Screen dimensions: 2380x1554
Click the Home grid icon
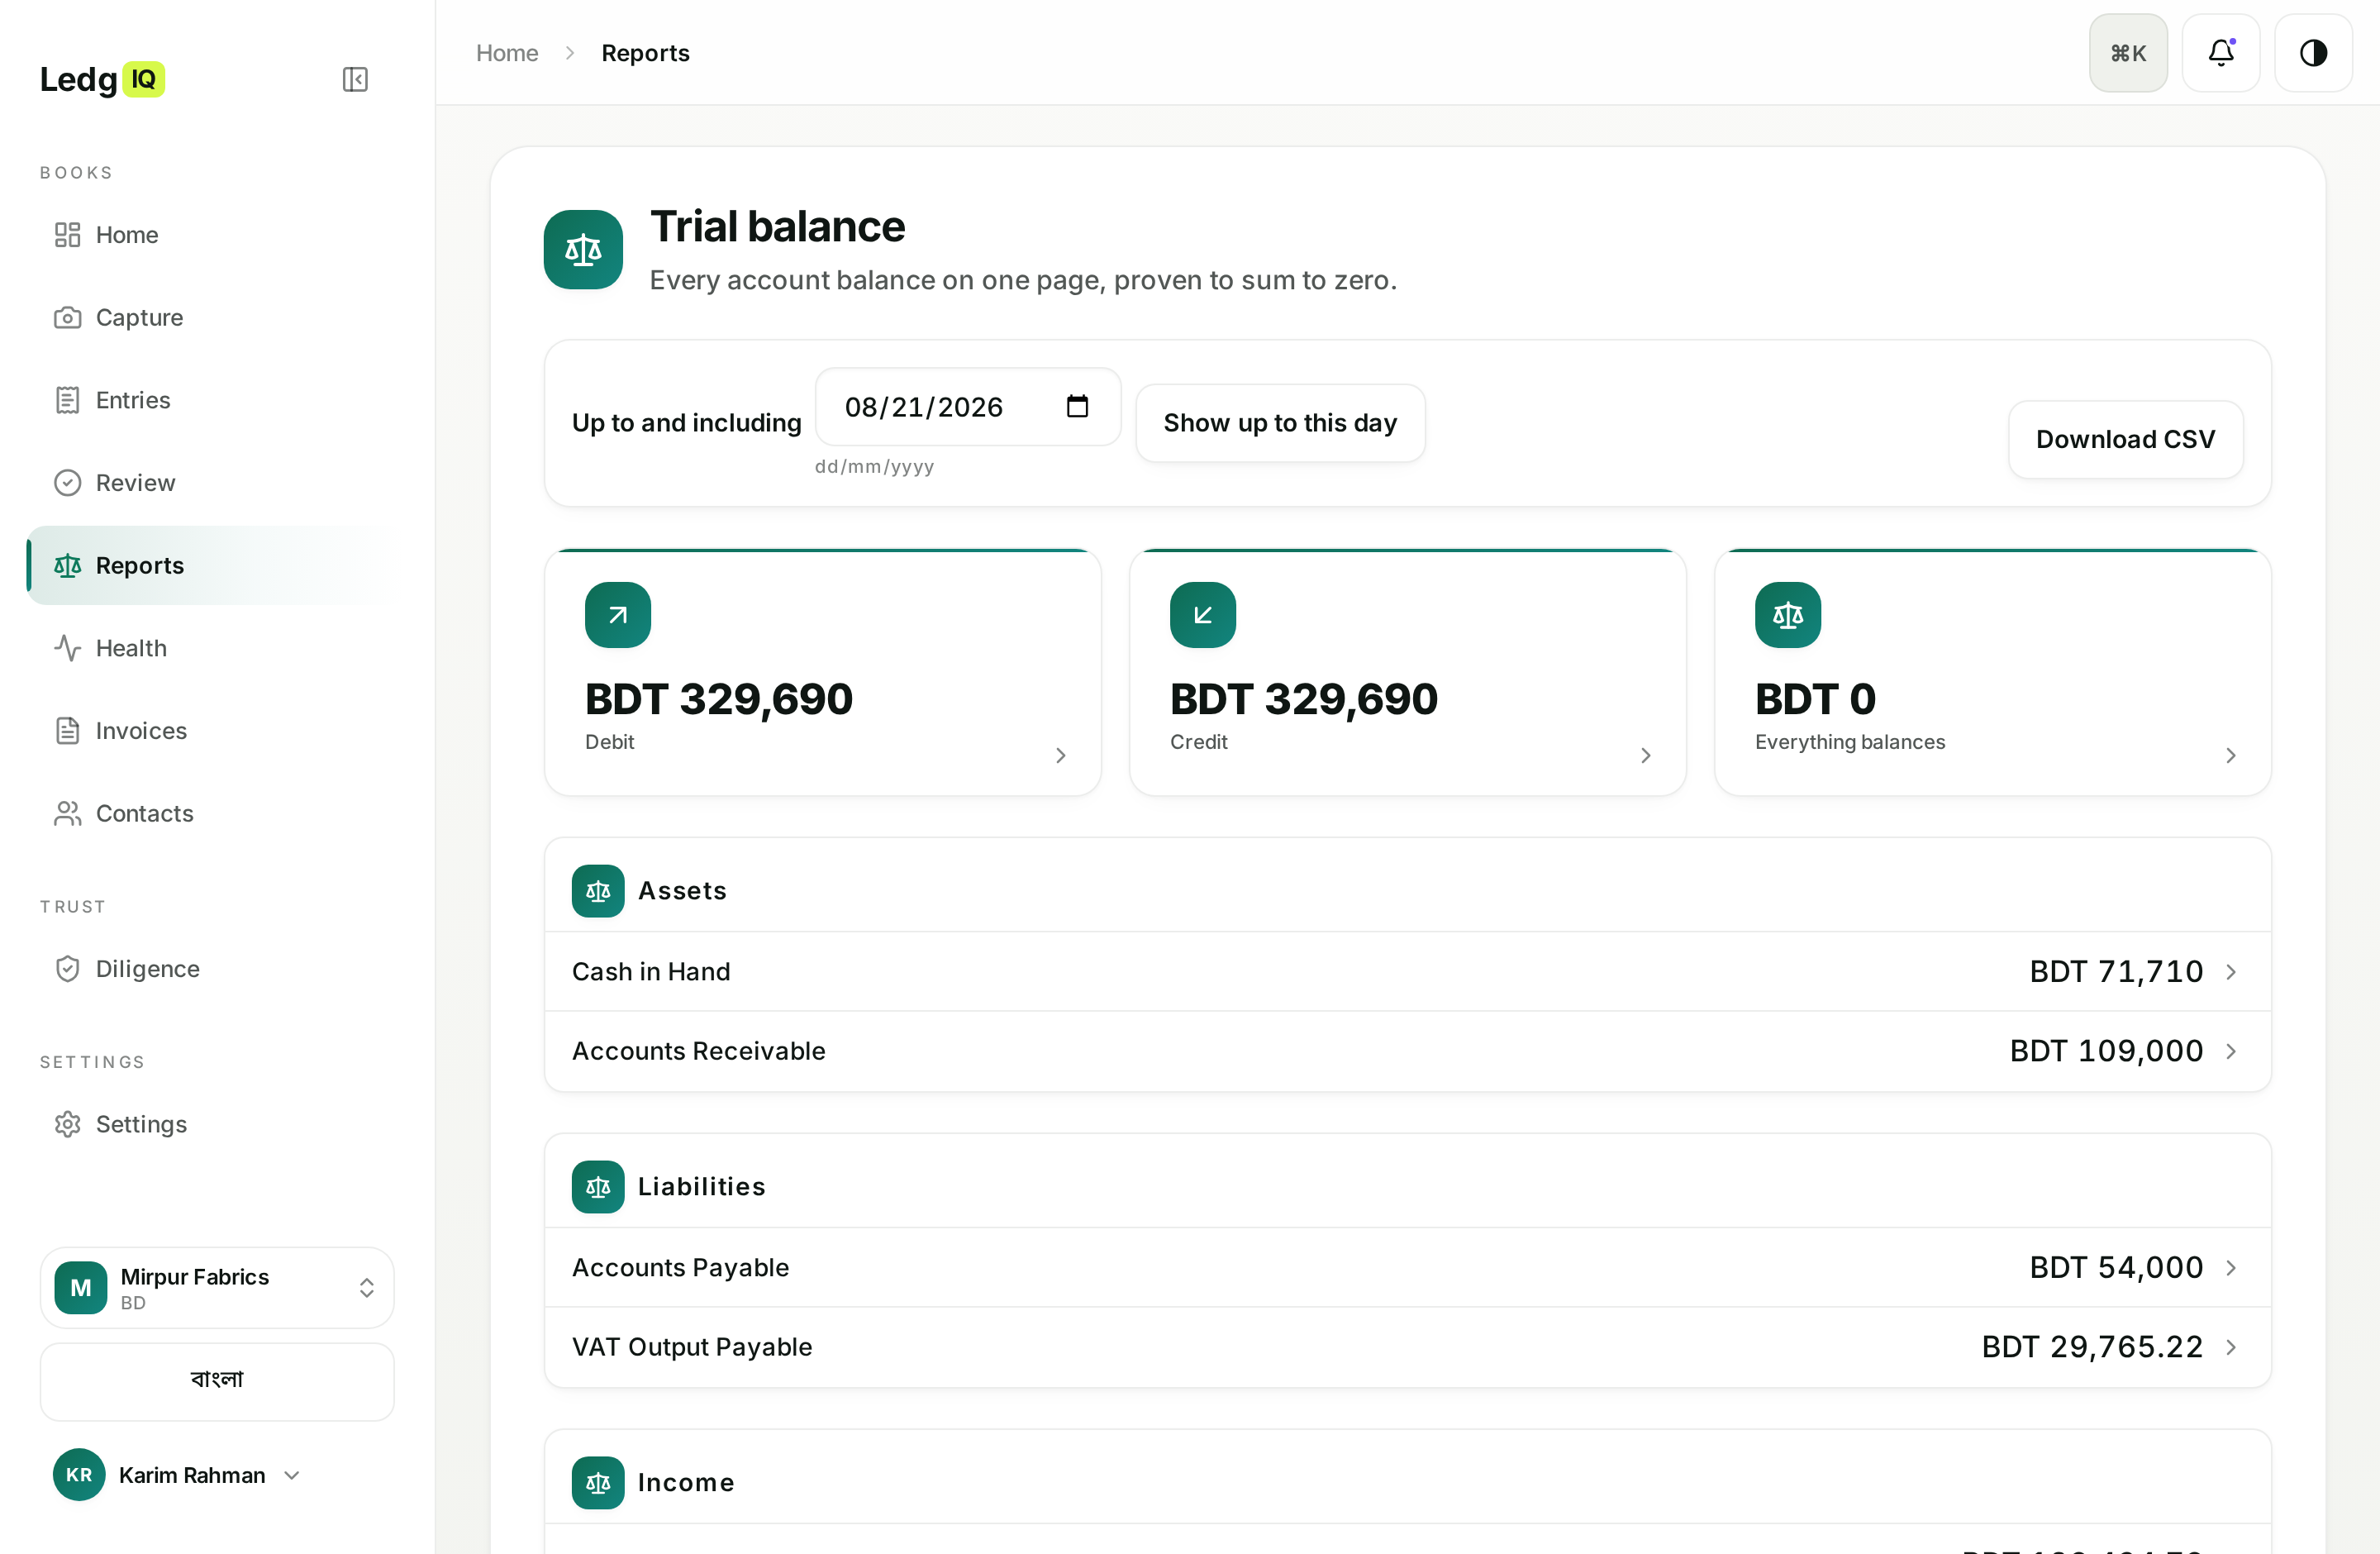tap(67, 235)
